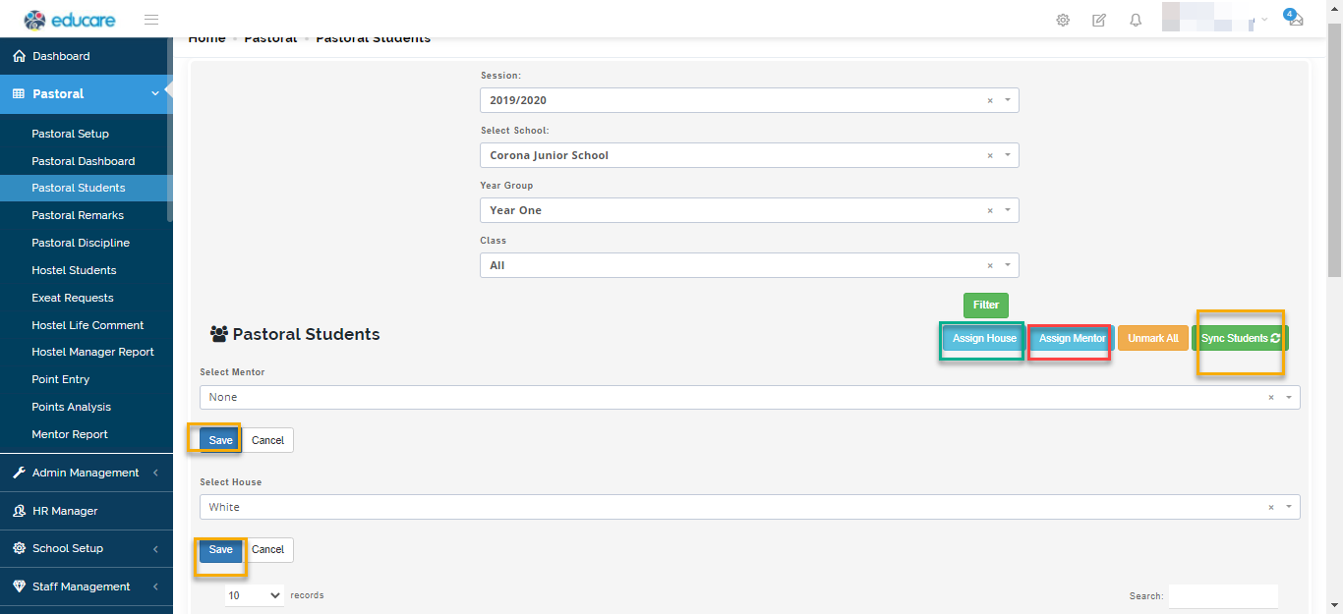Click the refresh icon on Sync Students
This screenshot has height=614, width=1343.
(1275, 338)
